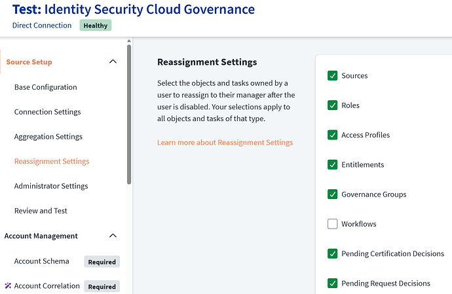Collapse the Account Management section chevron
Screen dimensions: 452x294
tap(113, 236)
